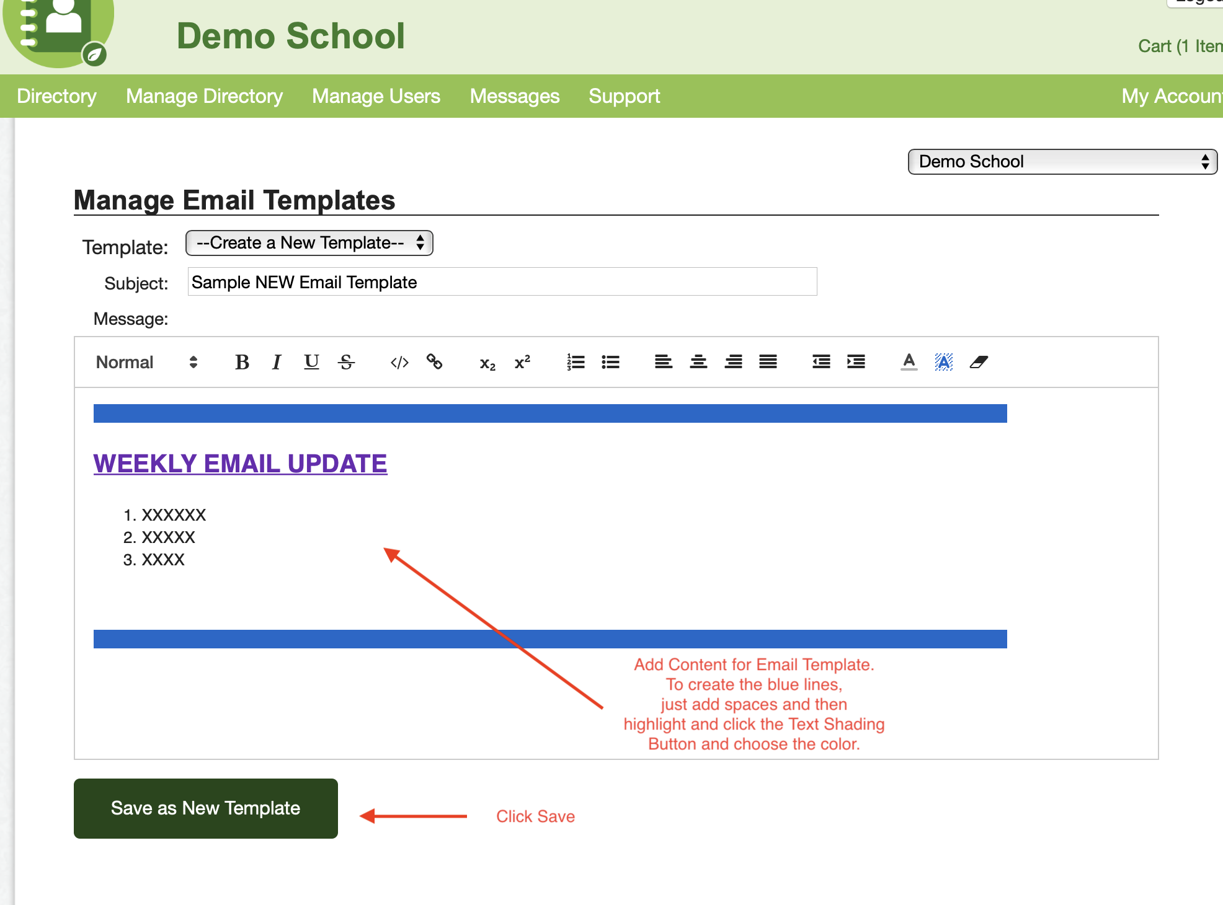Screen dimensions: 1223x905
Task: Click the clear formatting eraser icon
Action: pyautogui.click(x=979, y=362)
